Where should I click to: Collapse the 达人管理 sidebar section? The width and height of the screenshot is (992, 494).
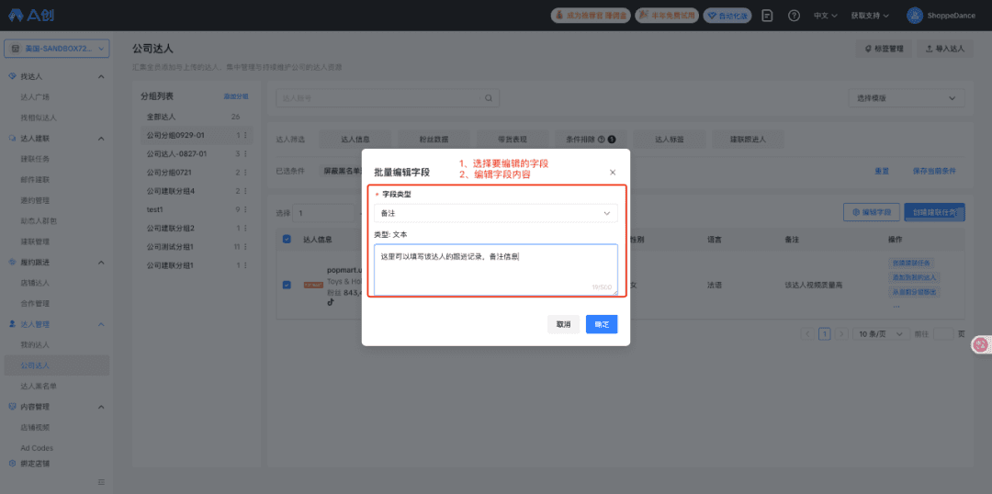101,324
